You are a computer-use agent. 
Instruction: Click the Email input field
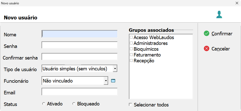point(79,92)
